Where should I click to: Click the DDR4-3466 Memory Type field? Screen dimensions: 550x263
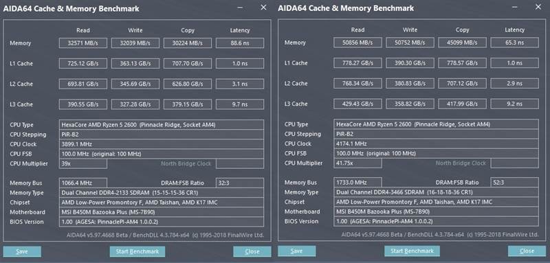tap(436, 192)
